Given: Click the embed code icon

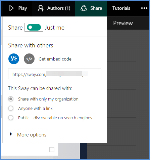Looking at the screenshot, I should tap(29, 59).
